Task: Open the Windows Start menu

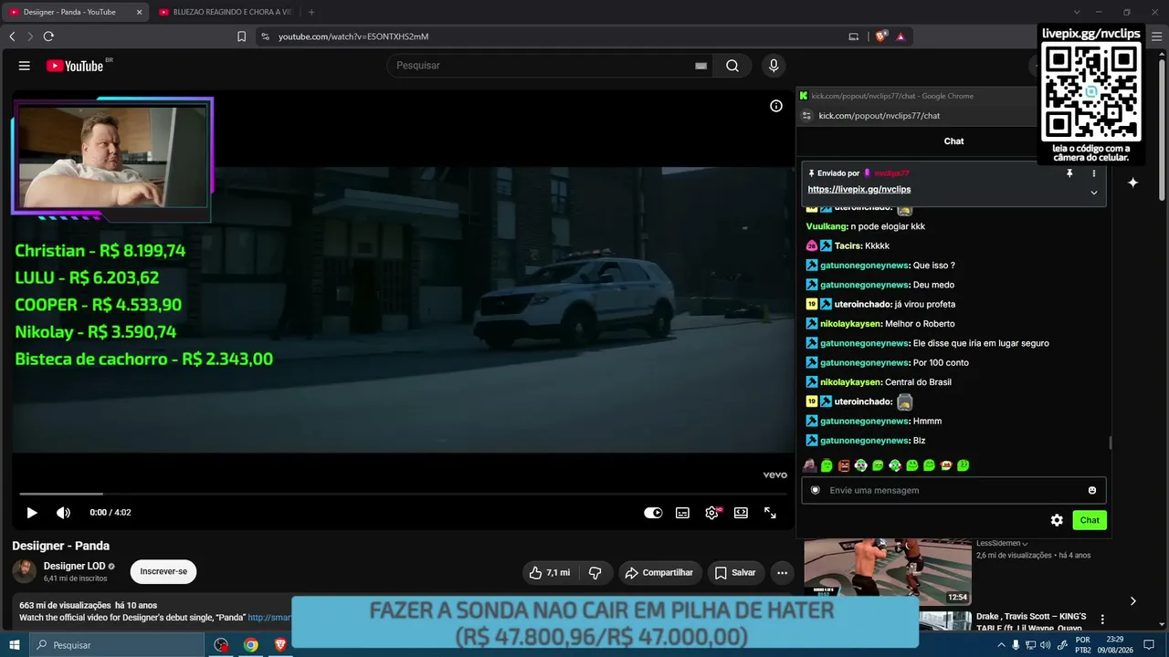Action: pos(15,645)
